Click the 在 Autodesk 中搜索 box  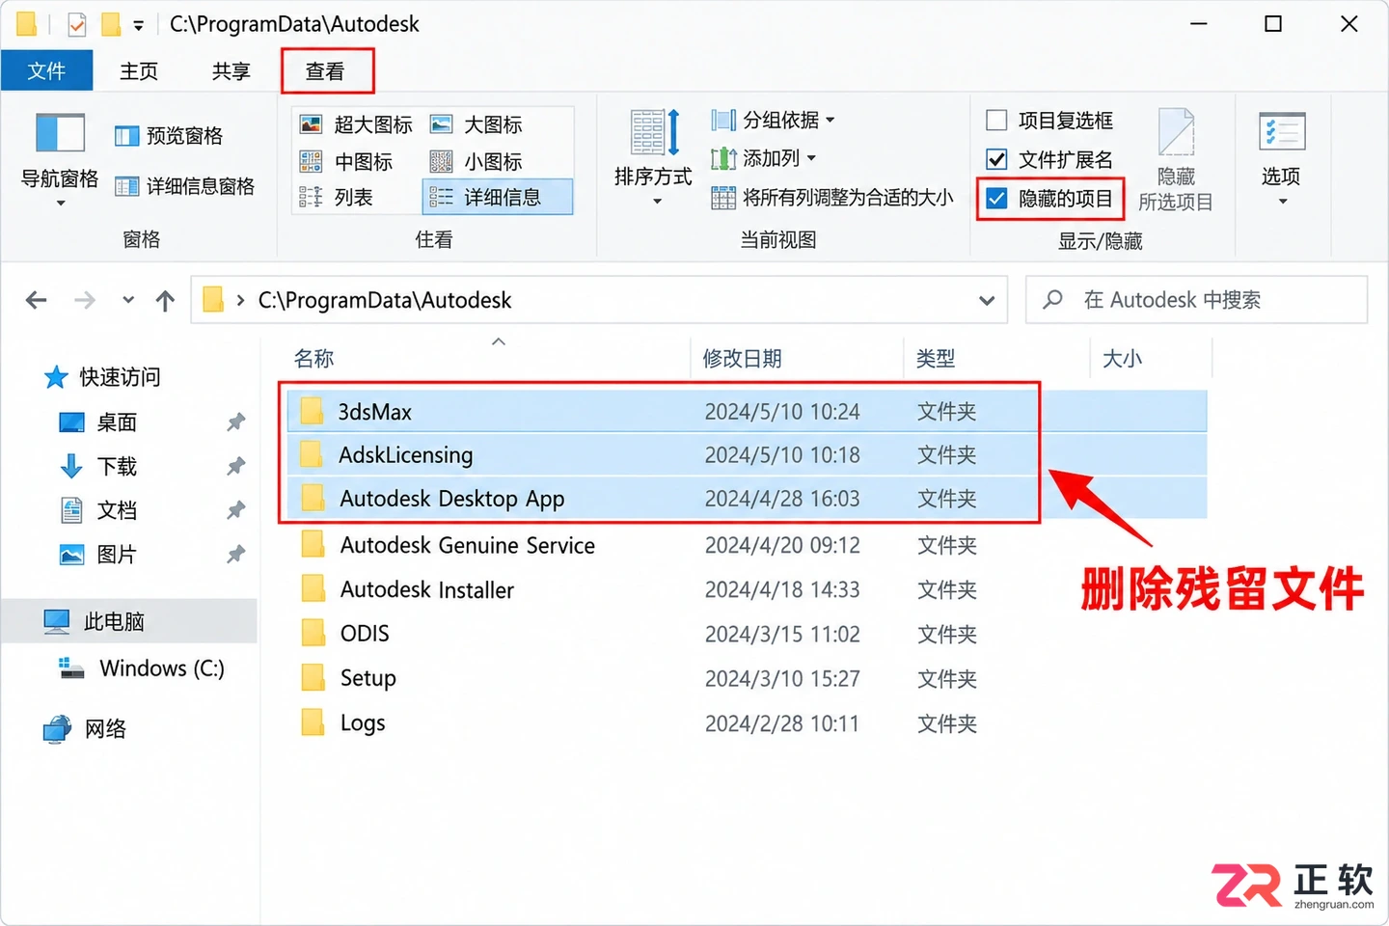coord(1196,300)
